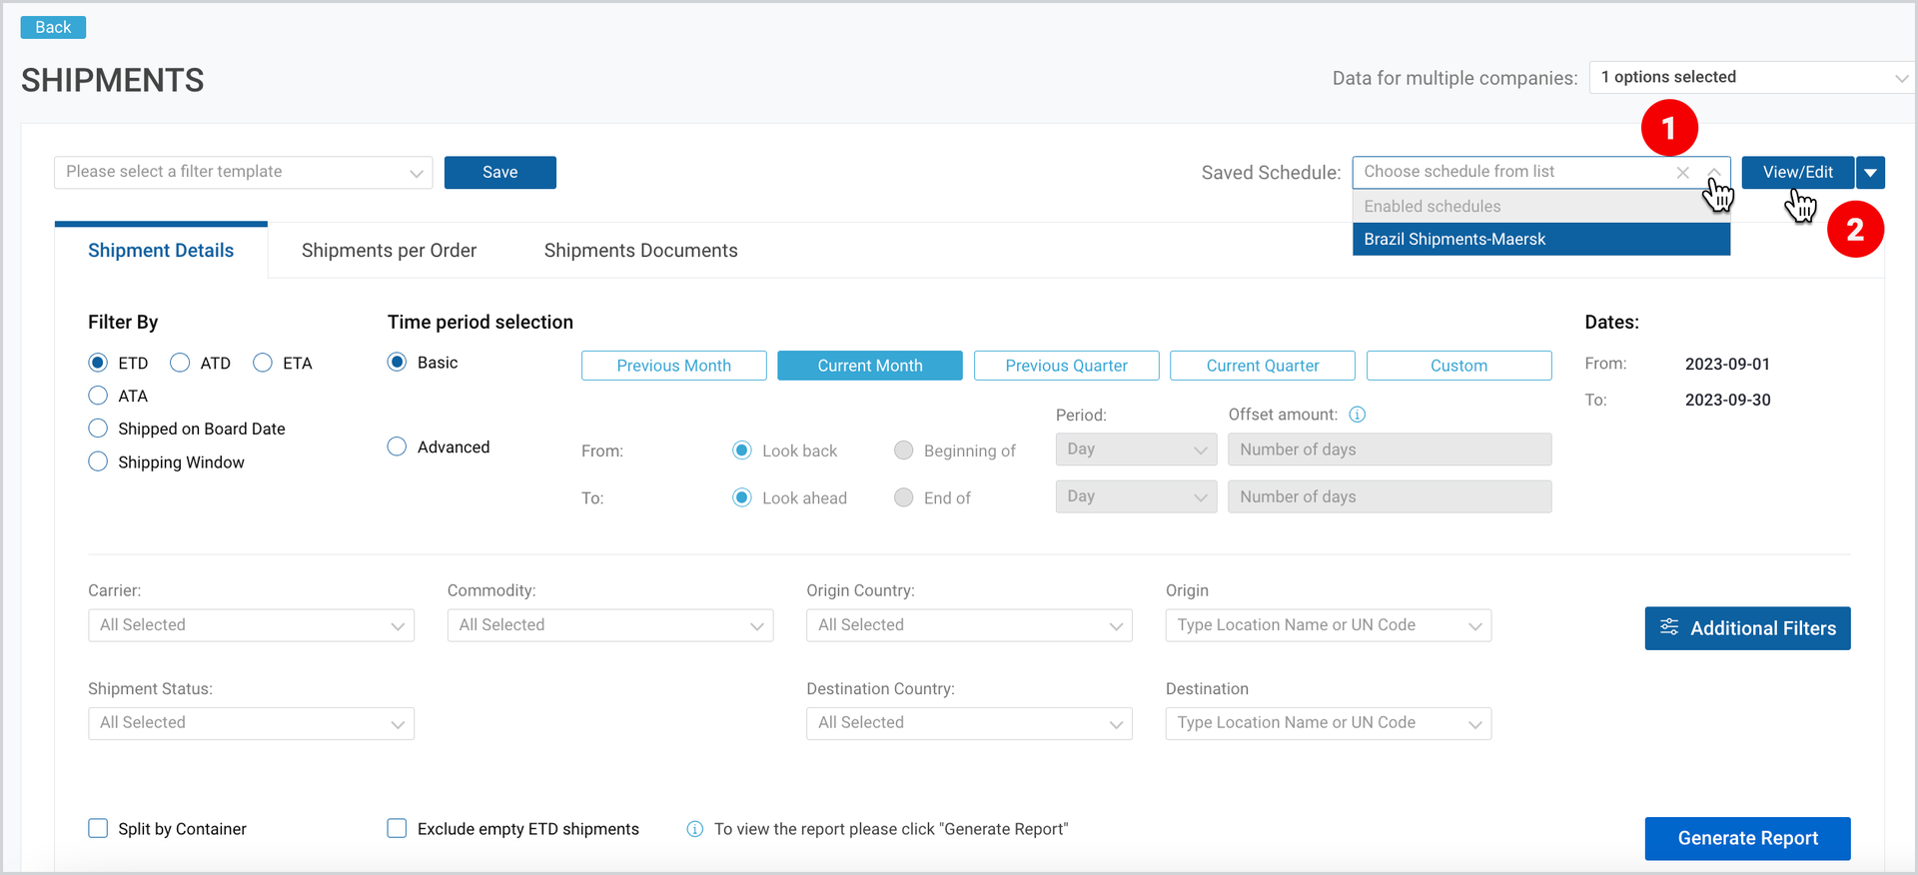This screenshot has height=875, width=1918.
Task: Open Data for multiple companies dropdown
Action: click(x=1751, y=77)
